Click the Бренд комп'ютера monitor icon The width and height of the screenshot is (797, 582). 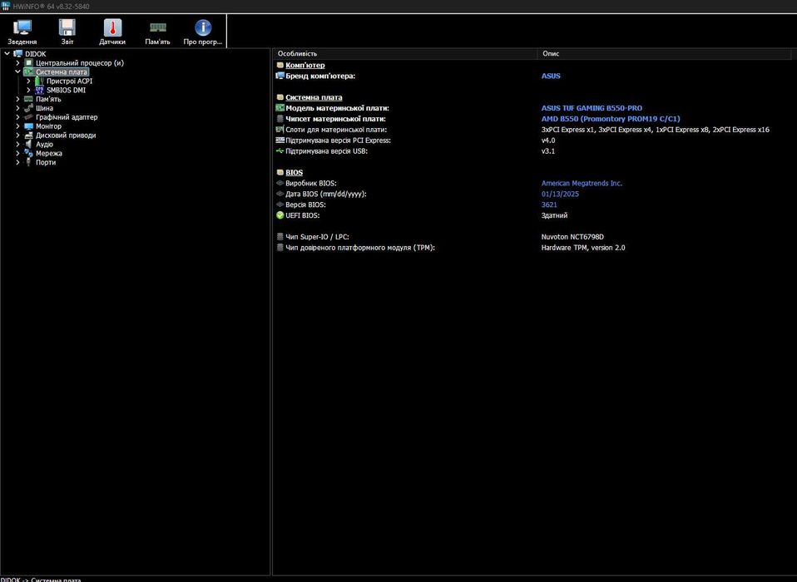pos(280,76)
